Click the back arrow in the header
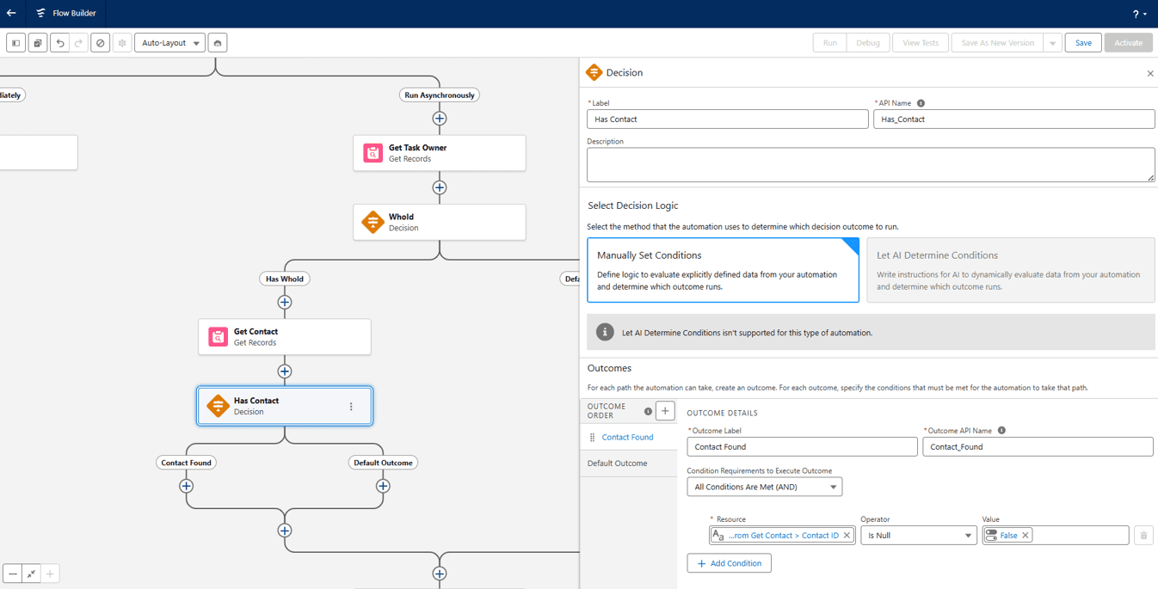This screenshot has height=589, width=1158. coord(11,13)
